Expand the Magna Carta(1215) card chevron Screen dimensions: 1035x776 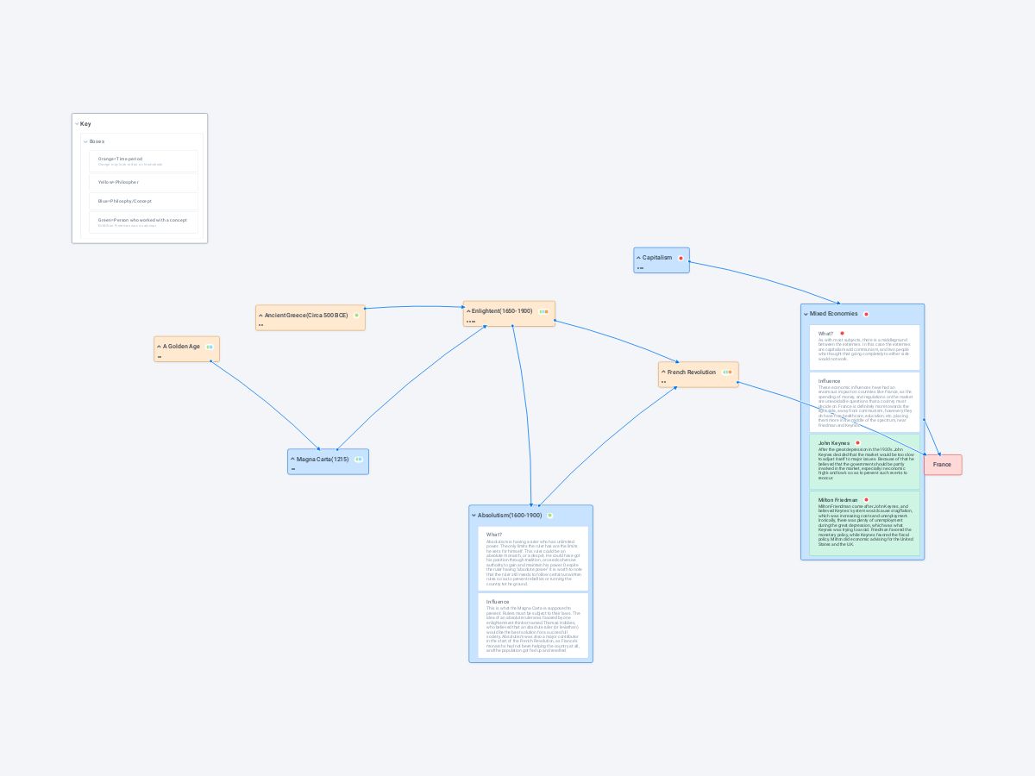click(x=292, y=460)
